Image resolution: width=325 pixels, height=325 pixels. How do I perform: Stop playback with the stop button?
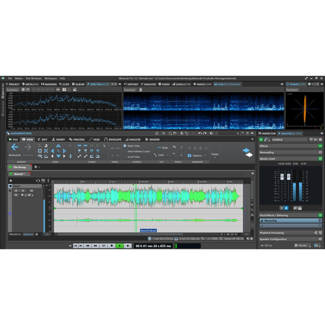[112, 246]
